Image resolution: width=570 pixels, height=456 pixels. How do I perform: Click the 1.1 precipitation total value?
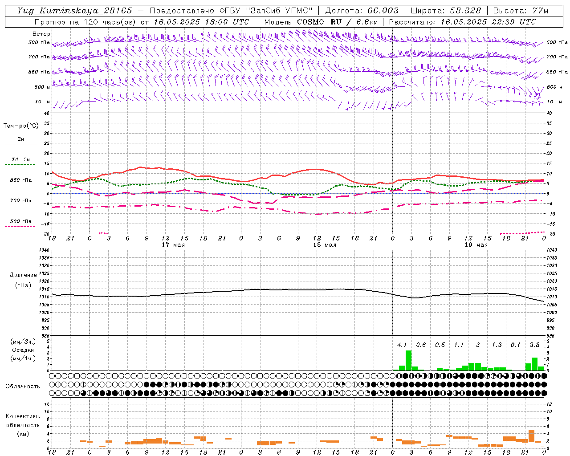coord(459,345)
